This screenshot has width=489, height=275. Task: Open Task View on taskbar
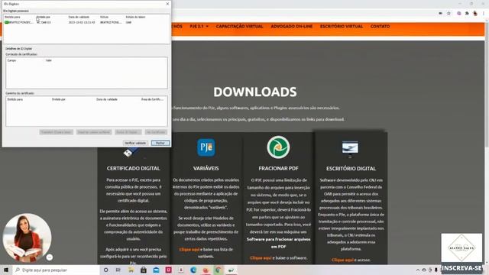click(x=118, y=270)
